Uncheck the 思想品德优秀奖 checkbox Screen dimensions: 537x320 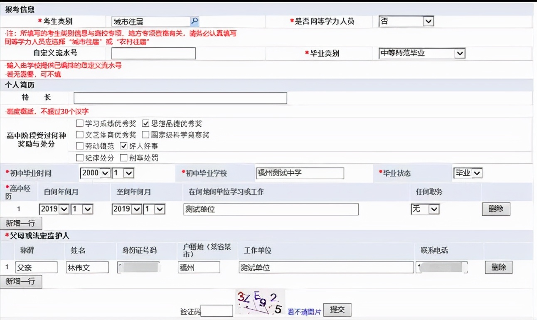tap(146, 123)
